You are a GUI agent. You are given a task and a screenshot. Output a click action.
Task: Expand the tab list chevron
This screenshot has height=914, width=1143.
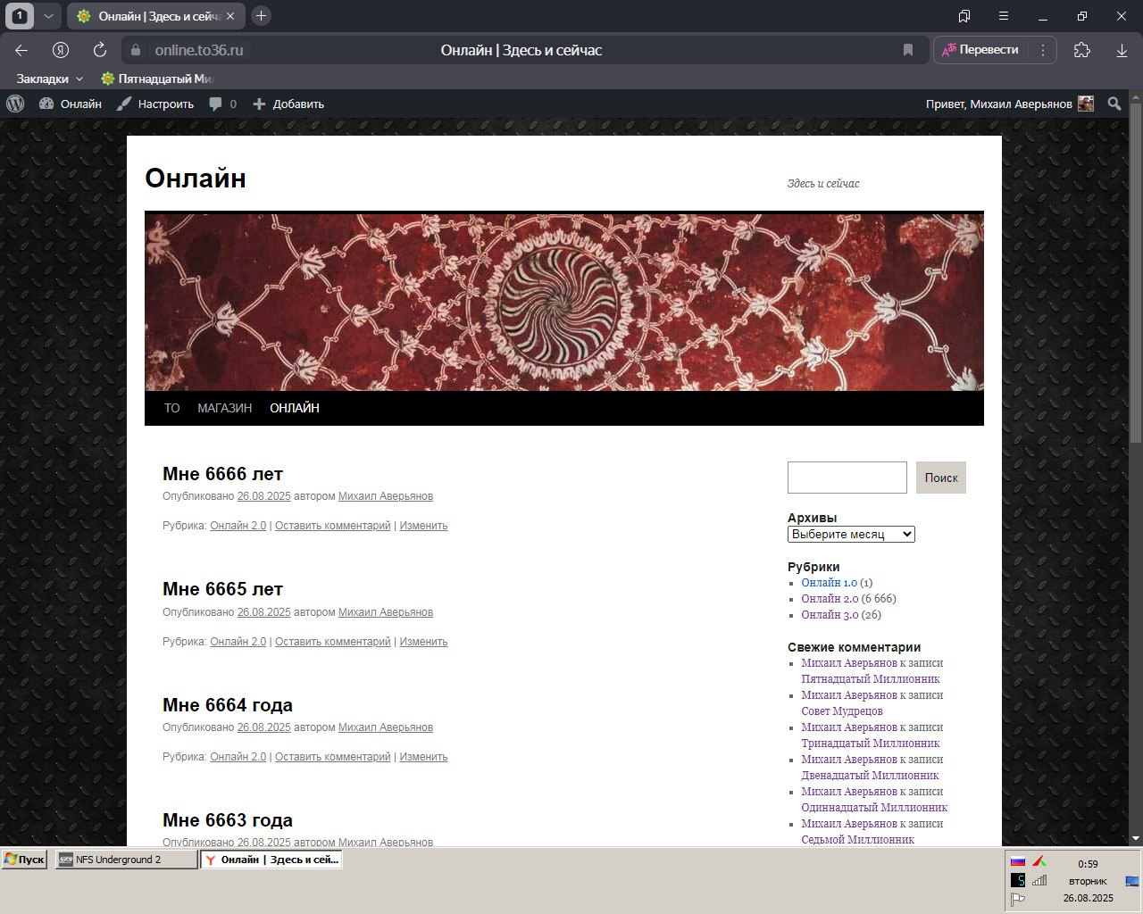(x=49, y=16)
